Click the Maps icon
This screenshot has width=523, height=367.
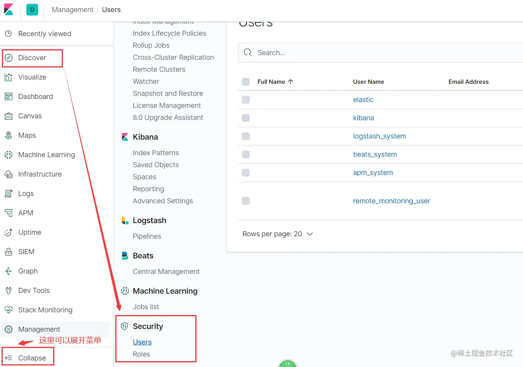click(8, 135)
